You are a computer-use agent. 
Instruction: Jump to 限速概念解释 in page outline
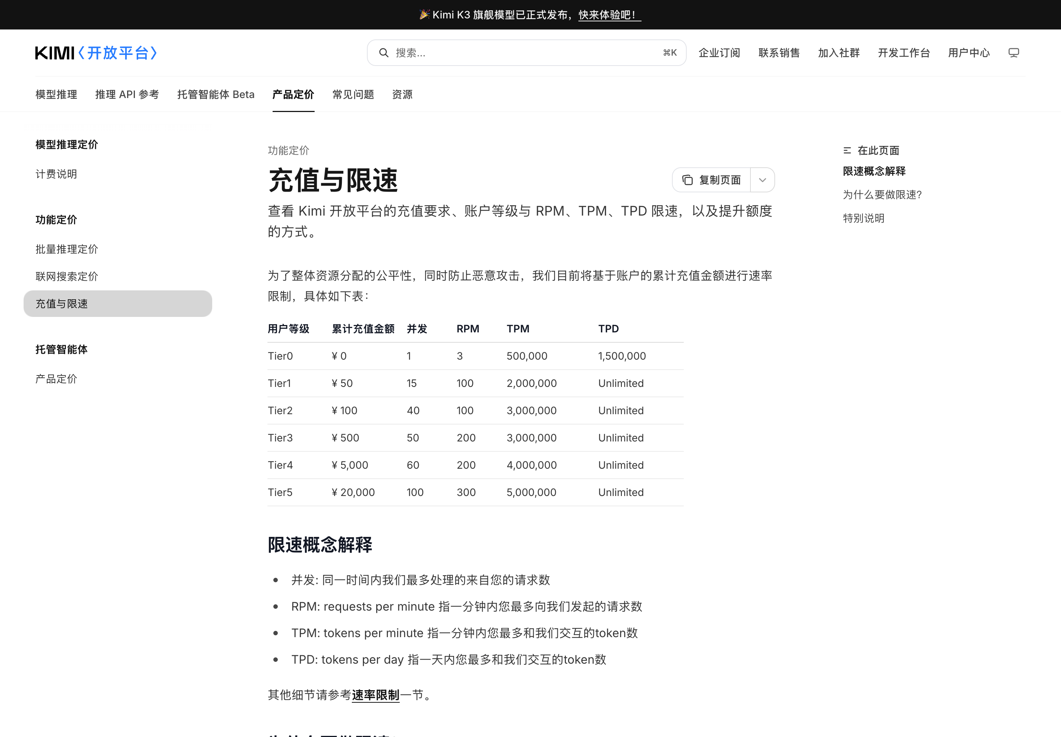874,171
